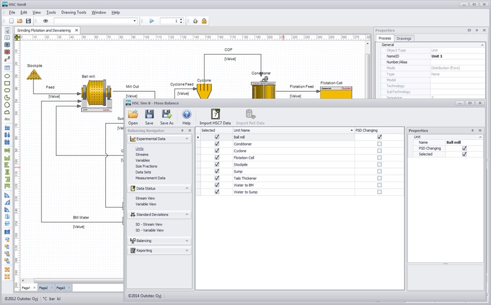Click the Open folder icon in Mass Balance
The width and height of the screenshot is (491, 305).
133,114
